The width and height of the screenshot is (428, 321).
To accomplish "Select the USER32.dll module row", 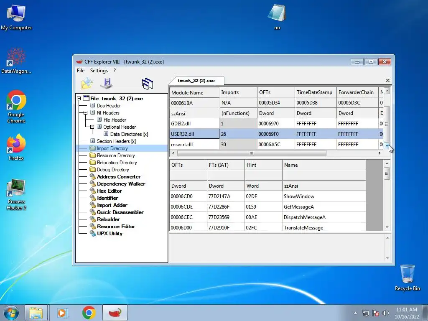I will pos(276,134).
